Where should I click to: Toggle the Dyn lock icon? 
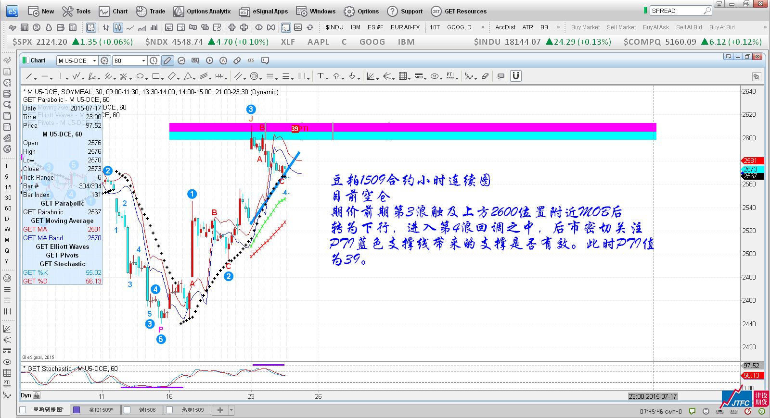coord(37,395)
